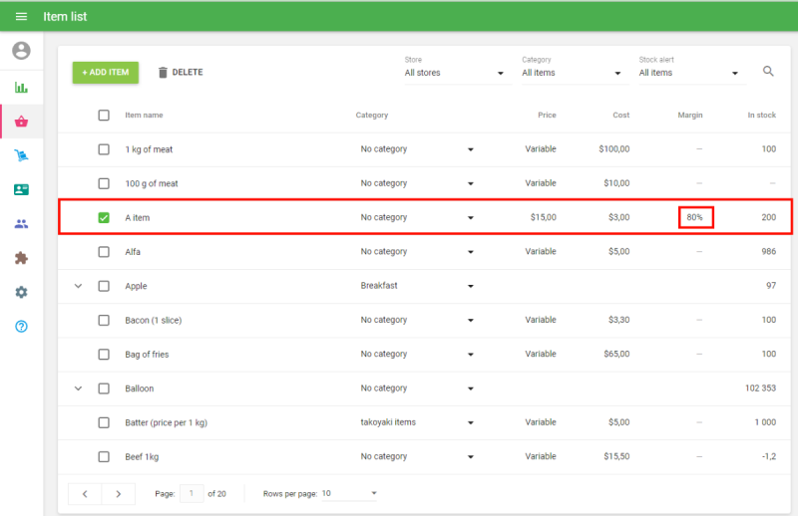The image size is (798, 516).
Task: Click the Add Item button
Action: [106, 73]
